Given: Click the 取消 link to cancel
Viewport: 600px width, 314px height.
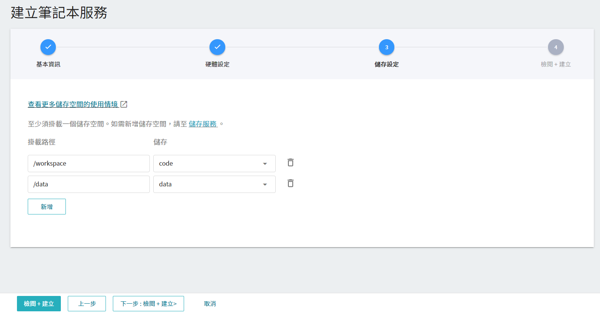Looking at the screenshot, I should [x=210, y=304].
